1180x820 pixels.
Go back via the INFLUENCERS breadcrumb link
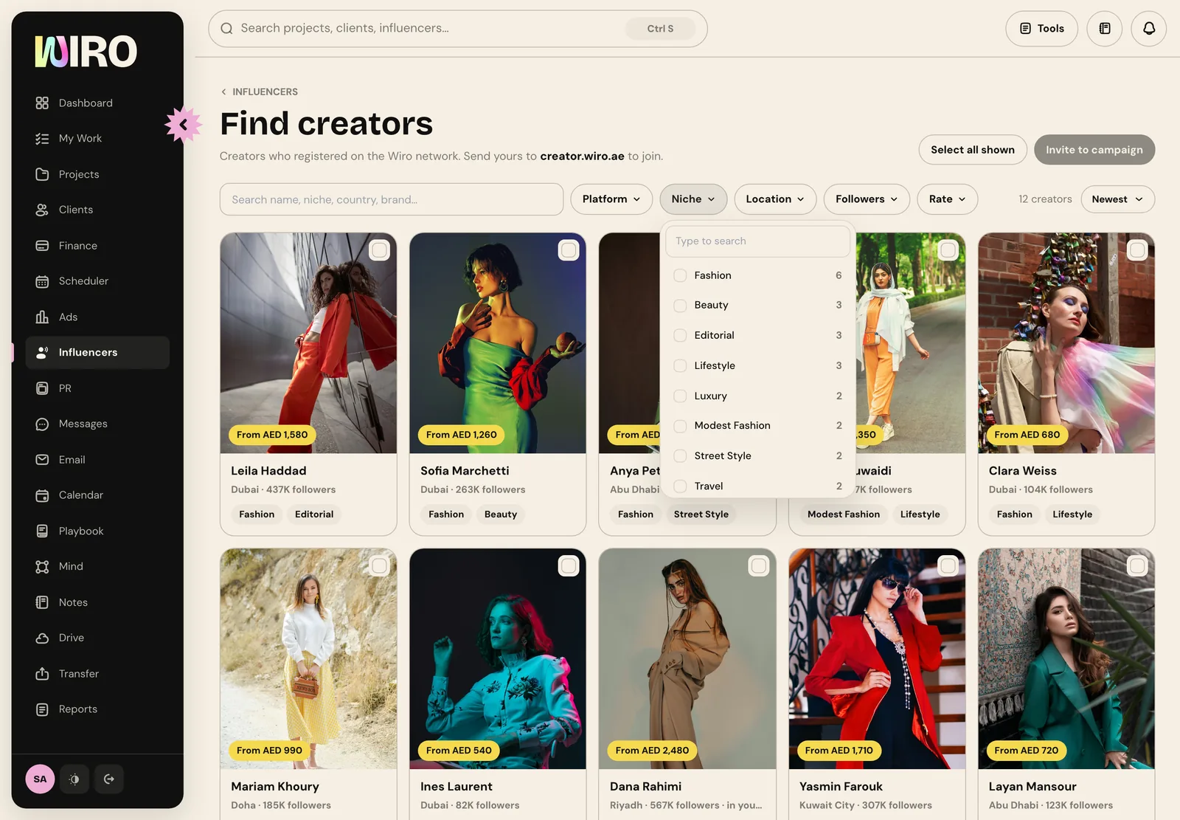click(x=260, y=92)
